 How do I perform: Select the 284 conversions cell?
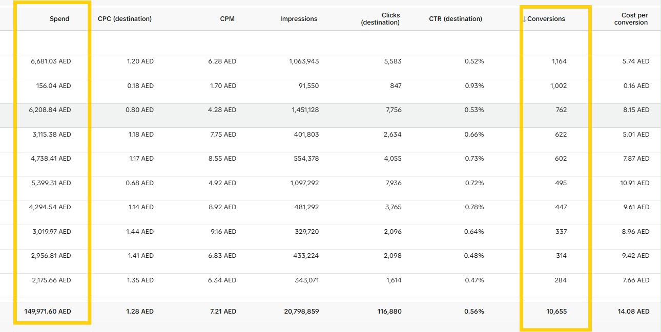561,280
